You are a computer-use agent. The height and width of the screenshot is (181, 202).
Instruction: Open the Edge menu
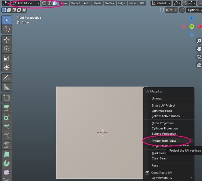122,3
